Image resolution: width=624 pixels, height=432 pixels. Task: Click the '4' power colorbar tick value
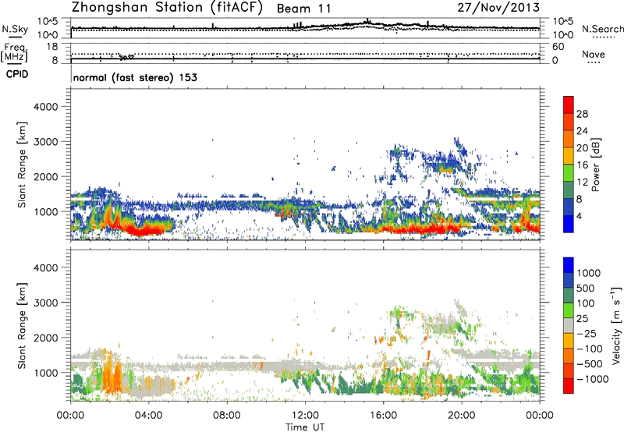coord(580,216)
